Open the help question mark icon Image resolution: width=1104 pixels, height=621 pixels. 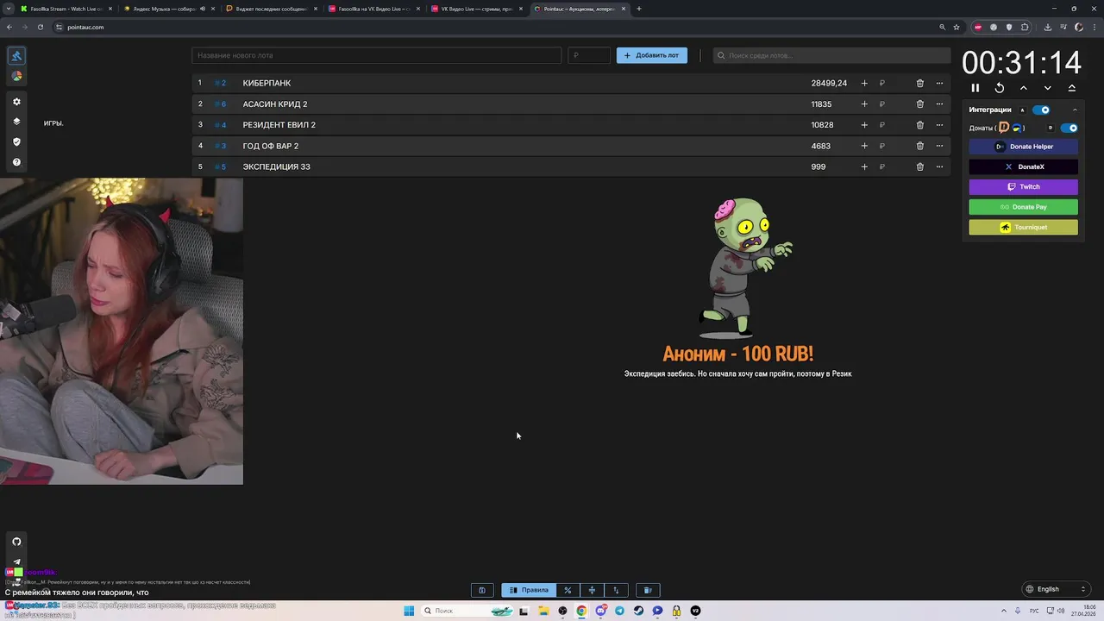point(16,162)
